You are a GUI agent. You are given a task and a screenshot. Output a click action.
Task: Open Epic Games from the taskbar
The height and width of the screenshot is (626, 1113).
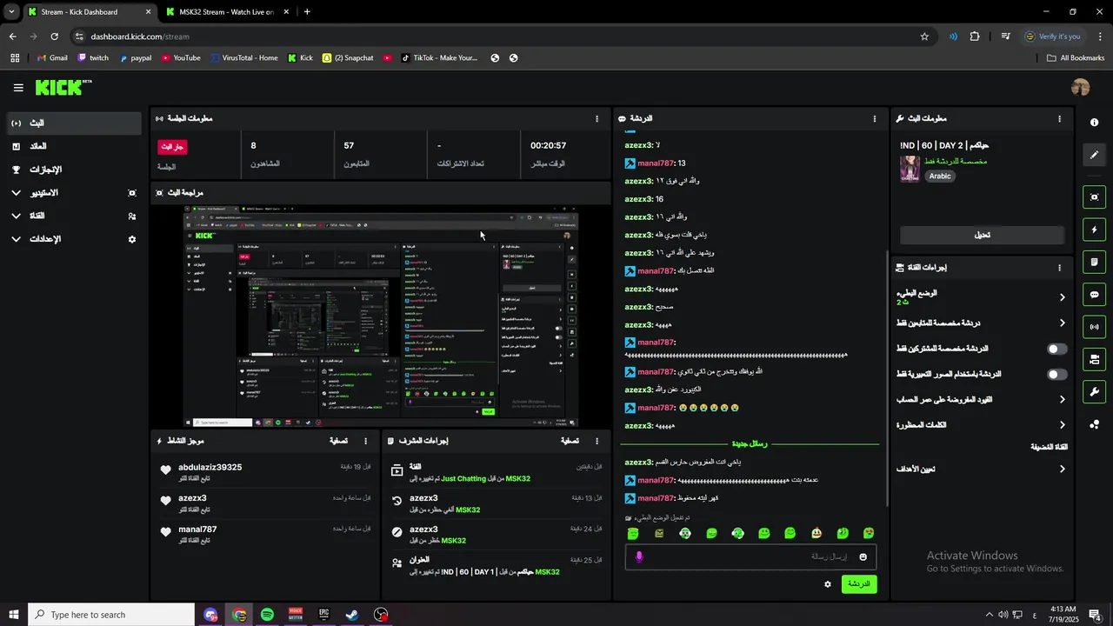coord(324,615)
